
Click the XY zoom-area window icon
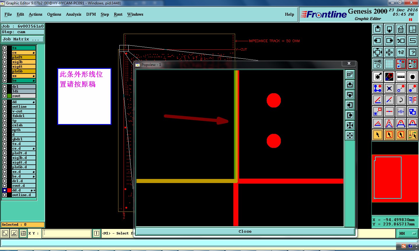tap(413, 29)
